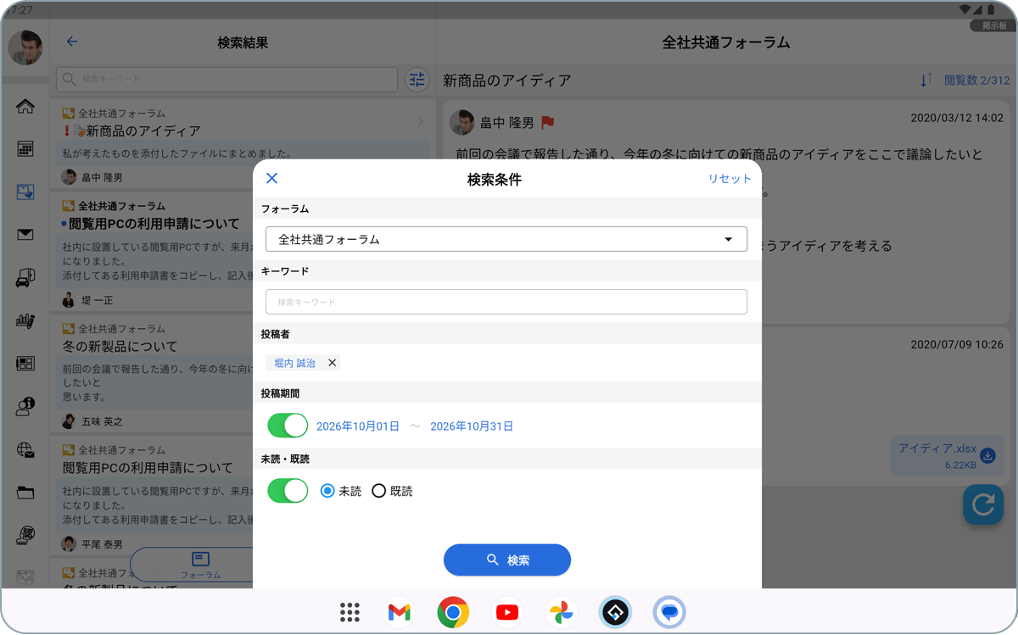
Task: Open the 全社共通フォーラム forum dropdown
Action: pyautogui.click(x=506, y=239)
